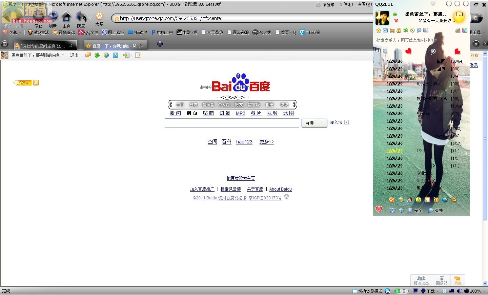This screenshot has height=295, width=488.
Task: Open the 下载 dropdown arrow in the status bar
Action: 438,291
